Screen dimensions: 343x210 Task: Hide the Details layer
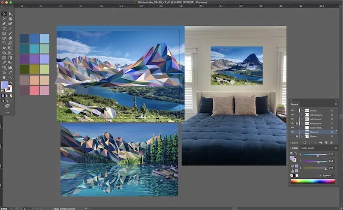(x=292, y=111)
